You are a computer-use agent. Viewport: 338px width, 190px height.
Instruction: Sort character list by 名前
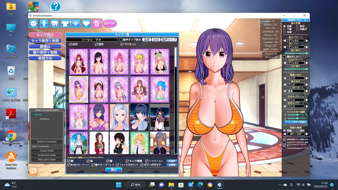click(147, 40)
